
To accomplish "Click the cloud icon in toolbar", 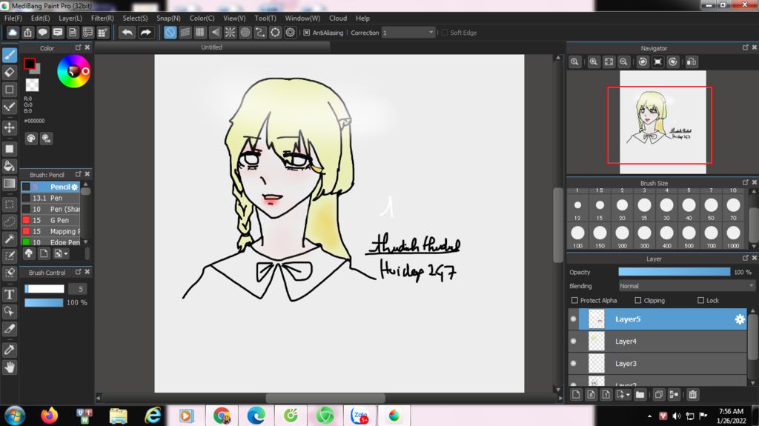I will pos(13,33).
